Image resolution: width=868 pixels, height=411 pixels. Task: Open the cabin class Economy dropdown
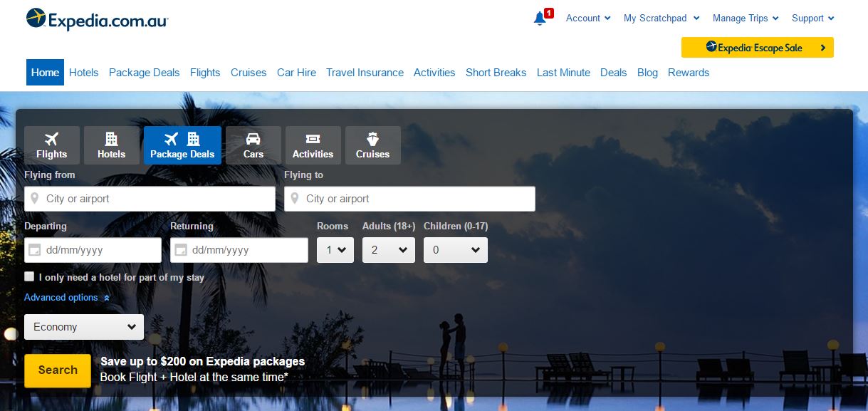coord(83,326)
